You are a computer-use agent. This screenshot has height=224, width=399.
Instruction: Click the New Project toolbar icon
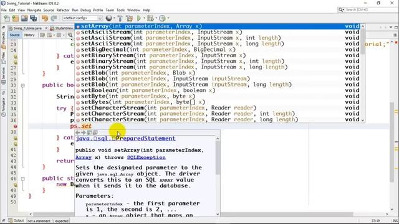coord(16,18)
